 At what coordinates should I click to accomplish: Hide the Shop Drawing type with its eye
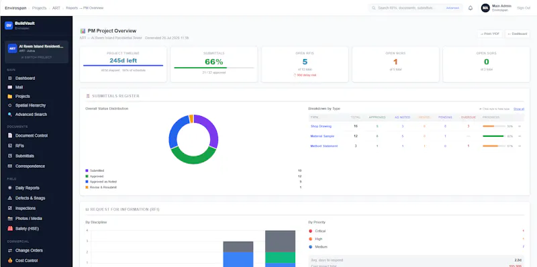[x=520, y=126]
